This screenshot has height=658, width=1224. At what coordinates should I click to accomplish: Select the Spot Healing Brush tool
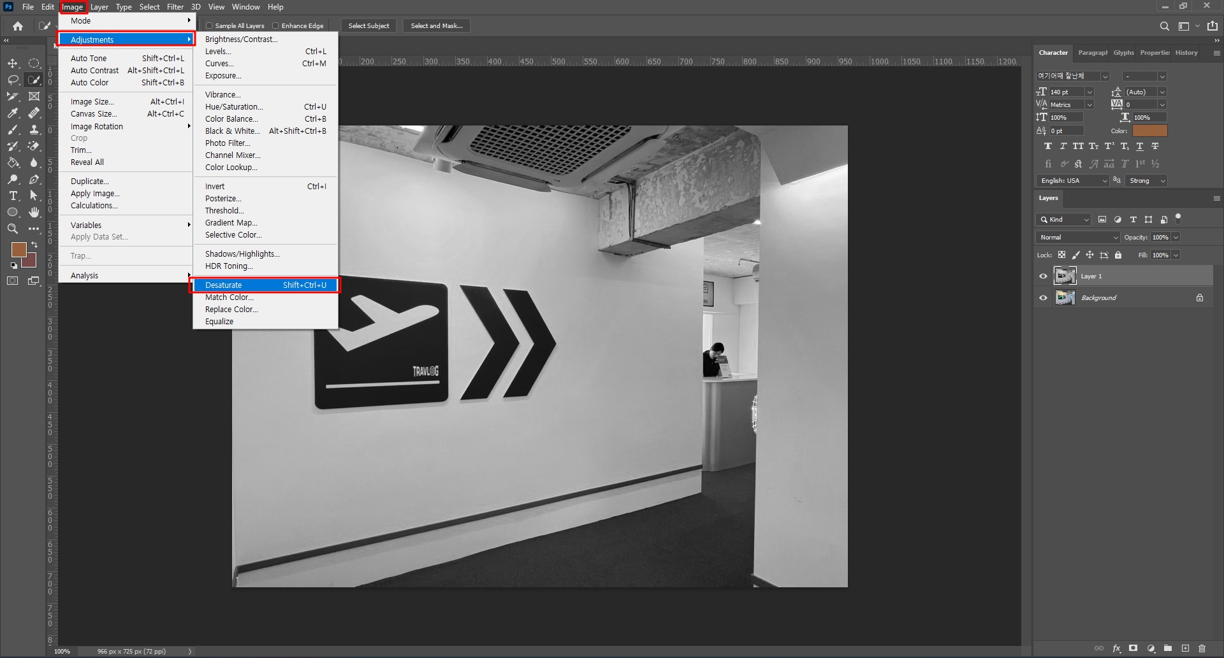point(34,113)
